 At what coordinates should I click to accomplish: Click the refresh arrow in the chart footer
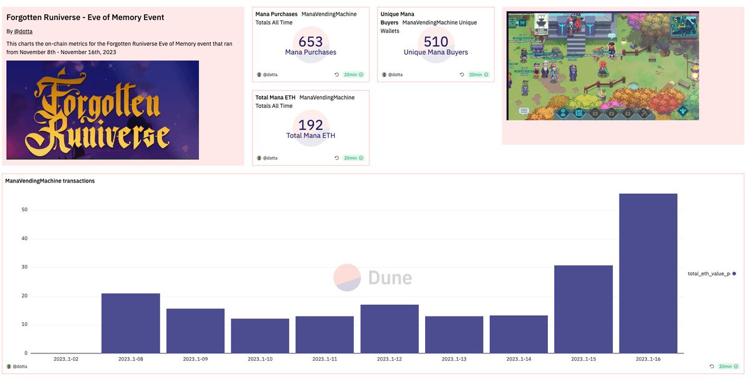(711, 366)
